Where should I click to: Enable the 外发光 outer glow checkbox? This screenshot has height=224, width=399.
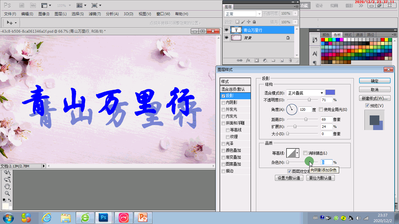coord(223,110)
